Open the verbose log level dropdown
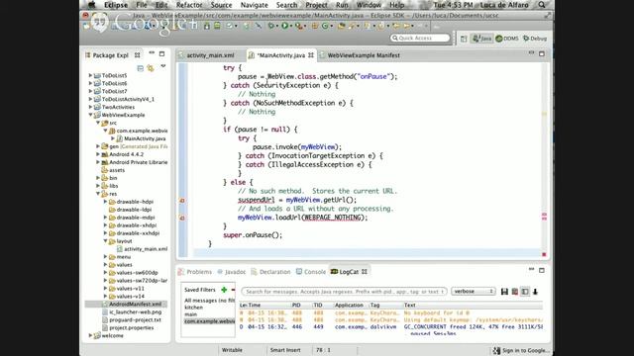 474,292
